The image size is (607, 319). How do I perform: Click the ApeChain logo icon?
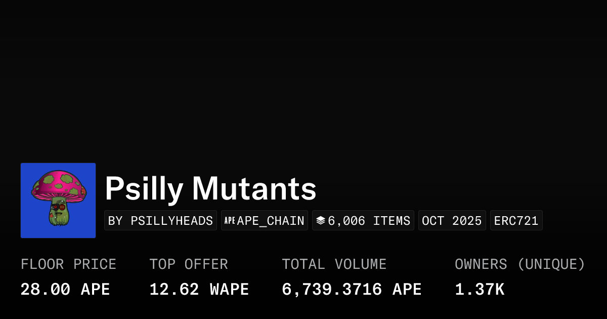(x=230, y=221)
